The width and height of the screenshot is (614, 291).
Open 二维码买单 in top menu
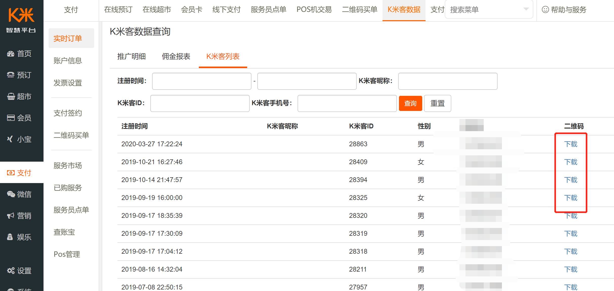tap(359, 10)
